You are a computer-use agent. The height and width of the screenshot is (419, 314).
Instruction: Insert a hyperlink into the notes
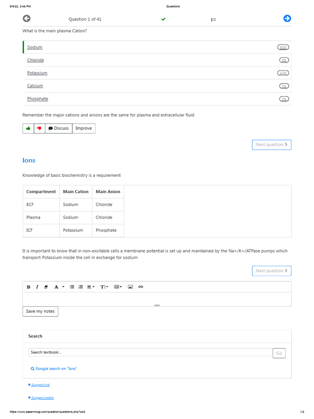[141, 287]
